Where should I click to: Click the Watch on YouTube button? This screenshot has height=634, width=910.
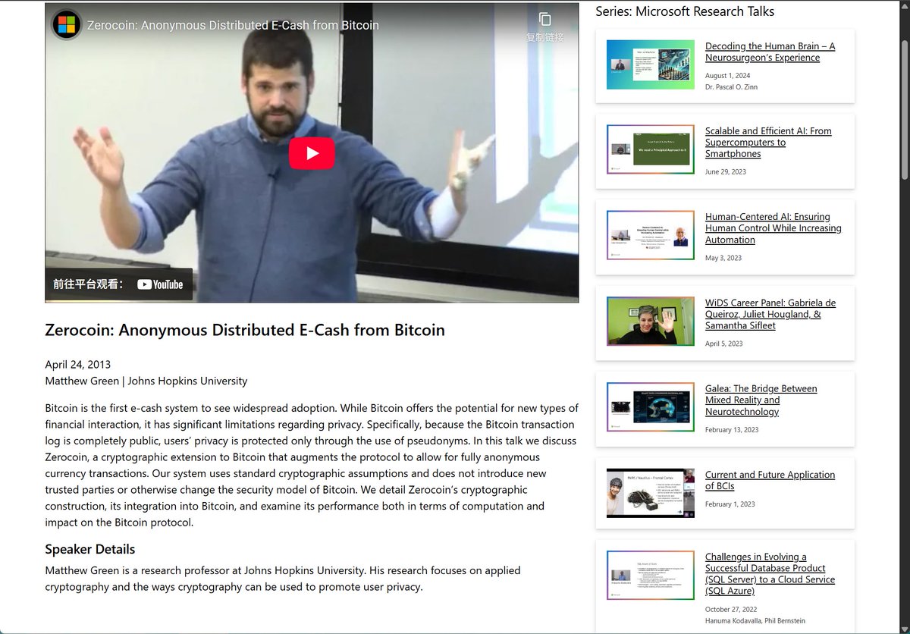click(x=118, y=284)
